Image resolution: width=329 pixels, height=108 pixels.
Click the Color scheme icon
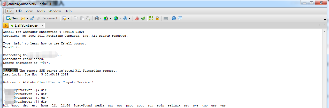[x=106, y=18]
